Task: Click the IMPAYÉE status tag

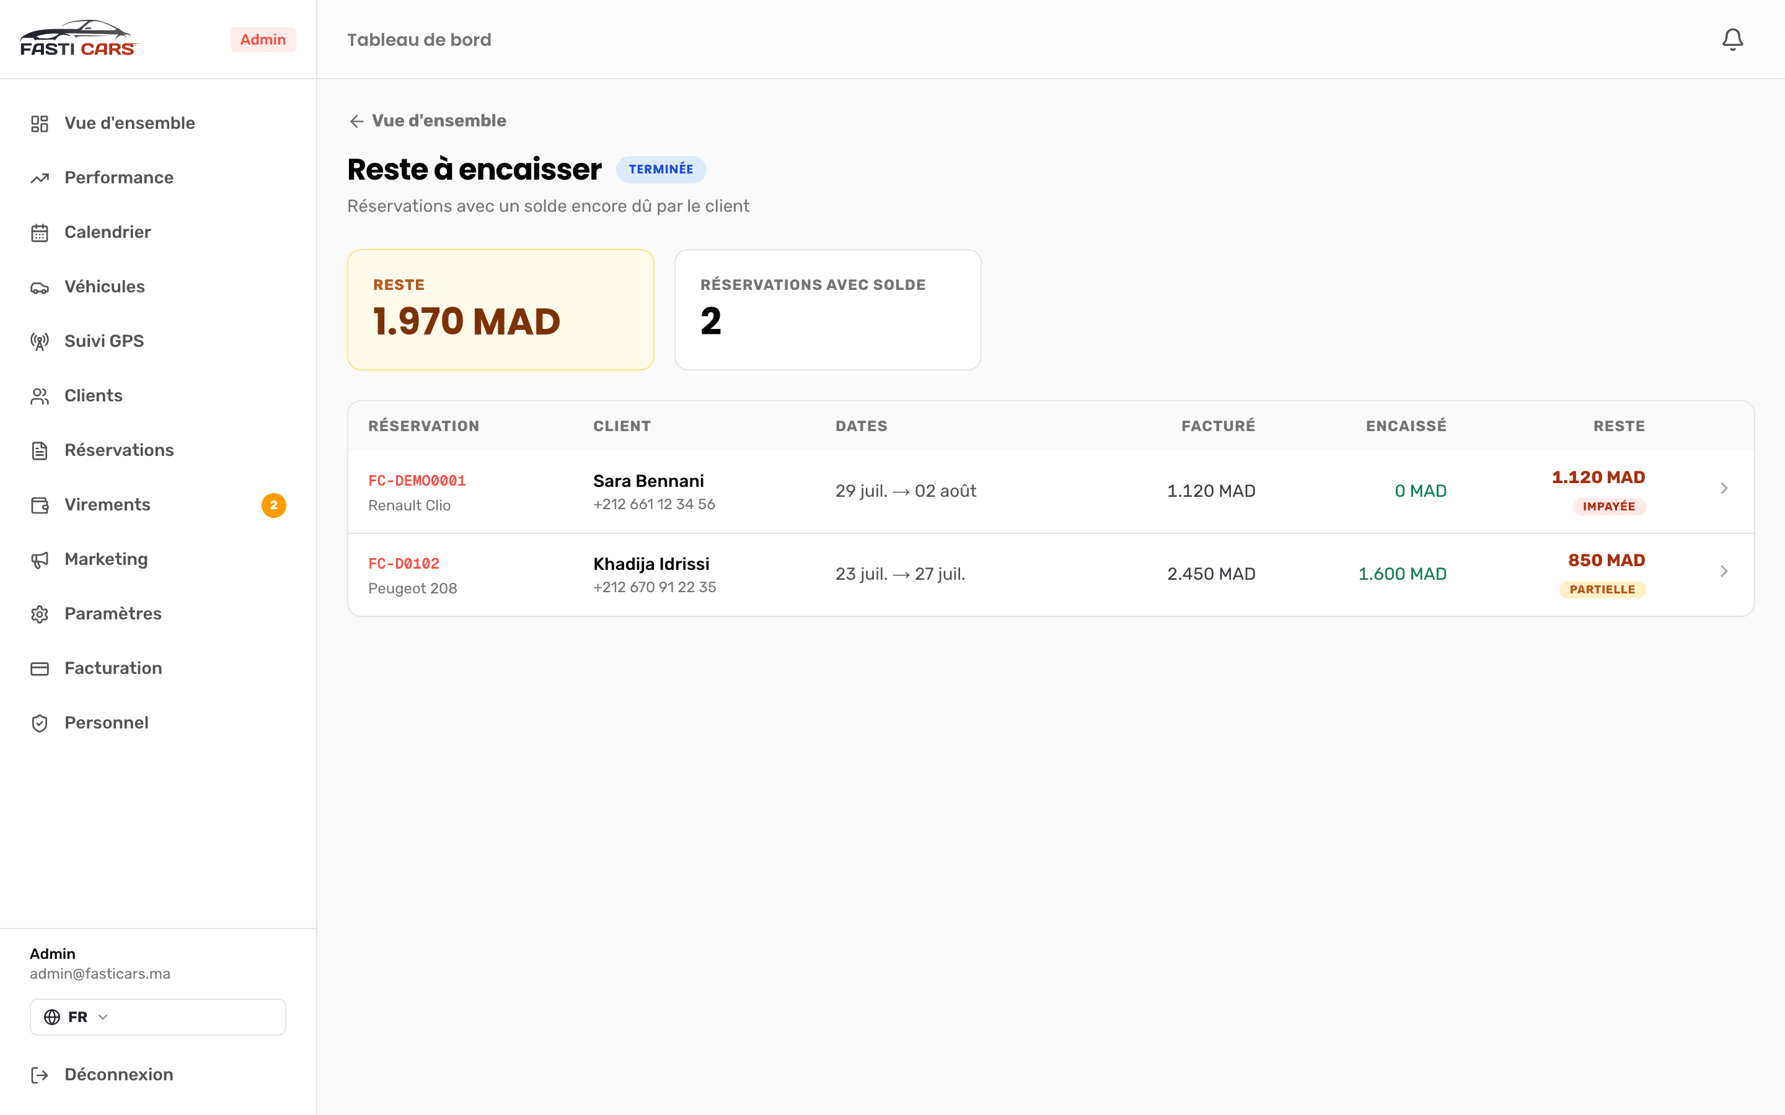Action: pyautogui.click(x=1609, y=507)
